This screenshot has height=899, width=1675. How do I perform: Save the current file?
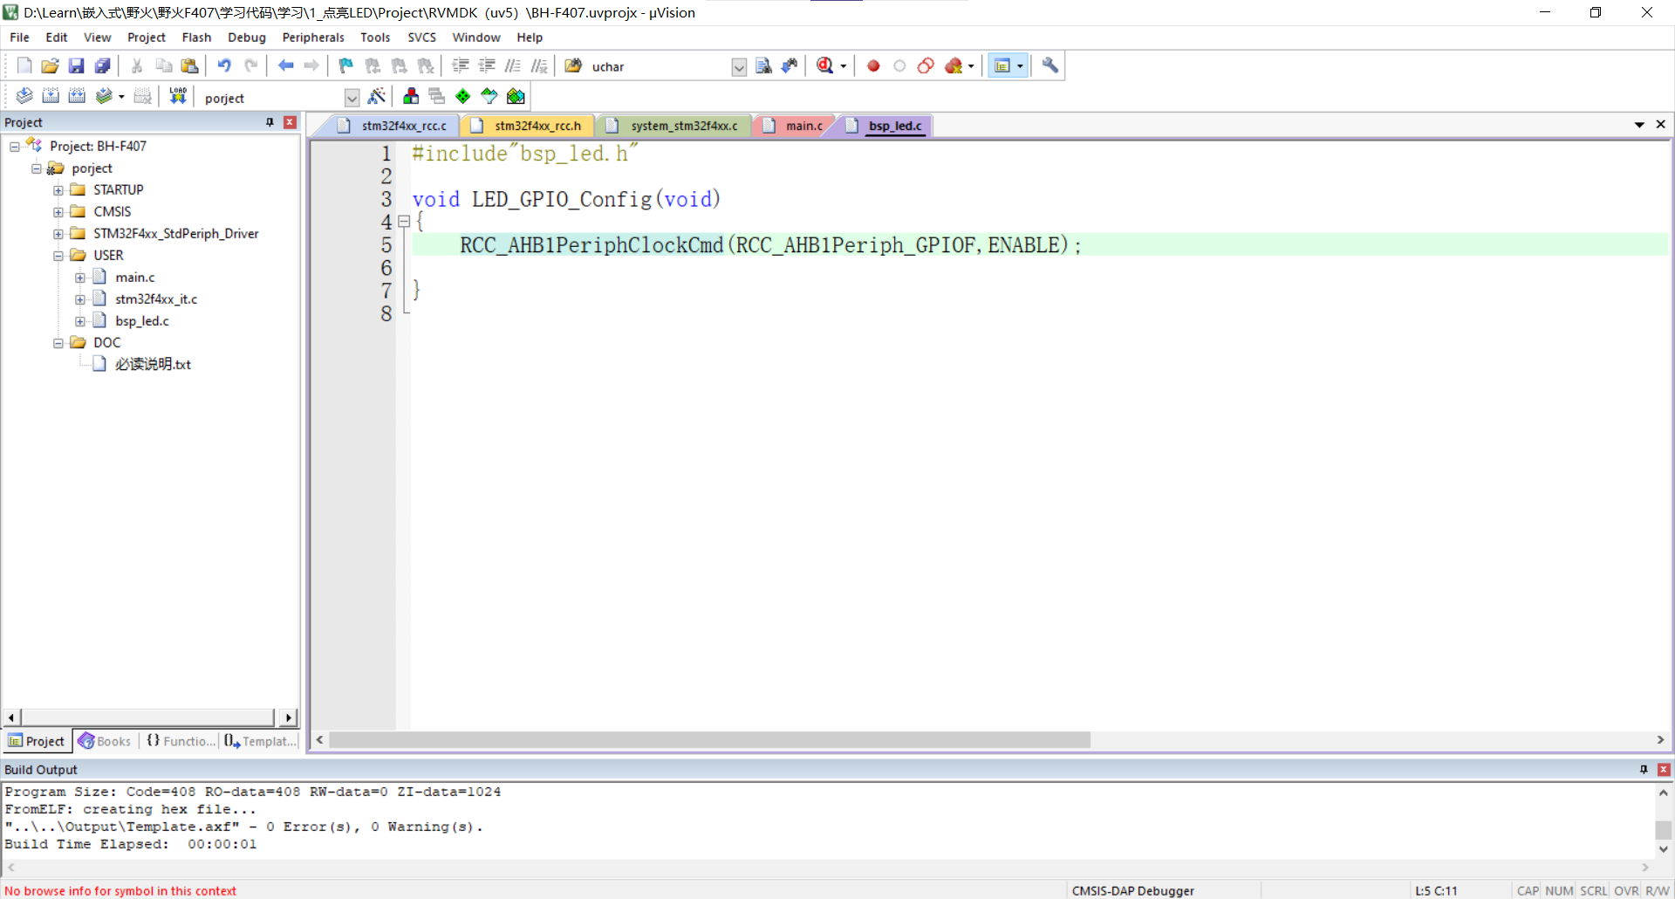click(x=77, y=65)
